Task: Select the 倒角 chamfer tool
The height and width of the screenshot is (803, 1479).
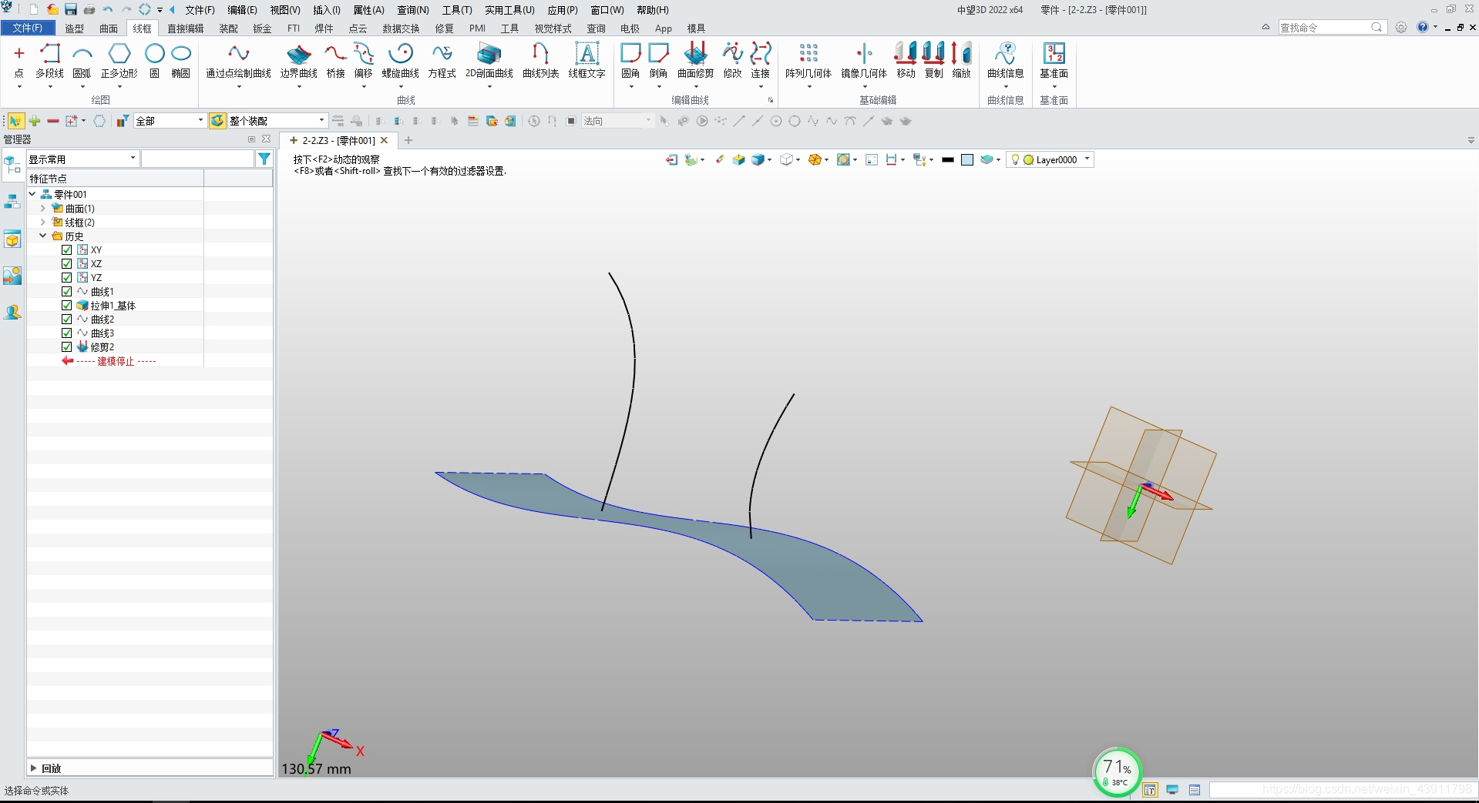Action: (658, 60)
